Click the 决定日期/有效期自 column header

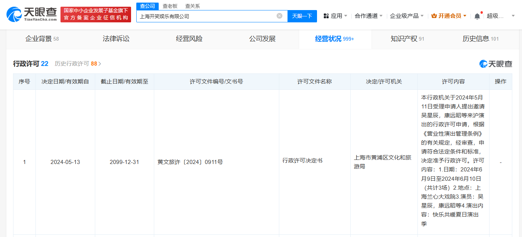coord(65,82)
